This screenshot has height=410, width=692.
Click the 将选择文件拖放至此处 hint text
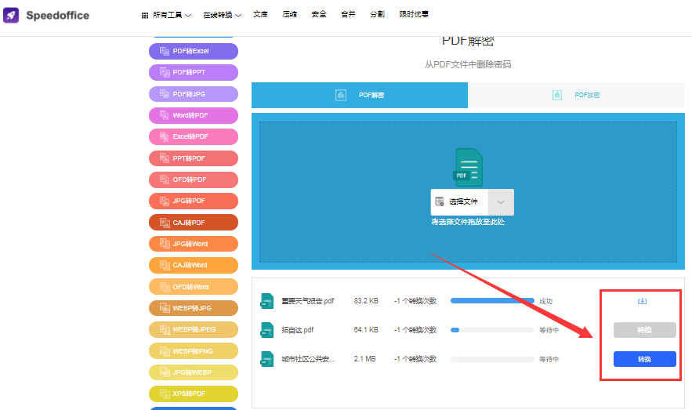click(x=468, y=222)
